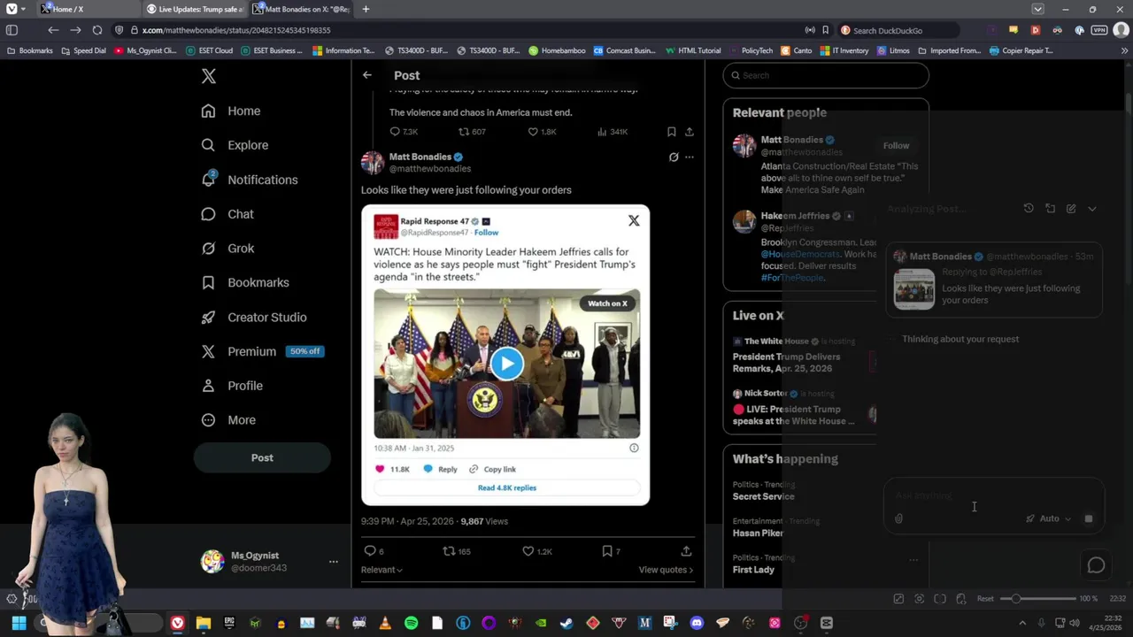Follow Rapid Response 47 in embed
Viewport: 1133px width, 637px height.
click(486, 233)
